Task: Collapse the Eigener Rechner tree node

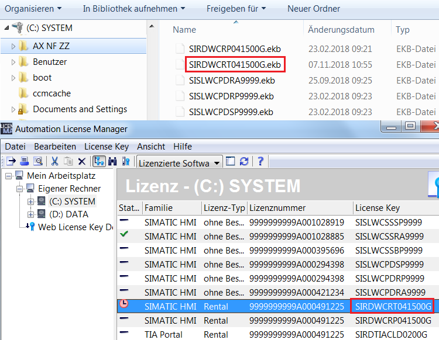Action: [19, 189]
